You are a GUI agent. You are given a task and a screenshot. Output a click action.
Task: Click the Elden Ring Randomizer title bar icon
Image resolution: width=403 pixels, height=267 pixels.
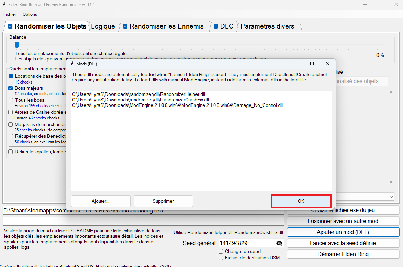pos(4,4)
